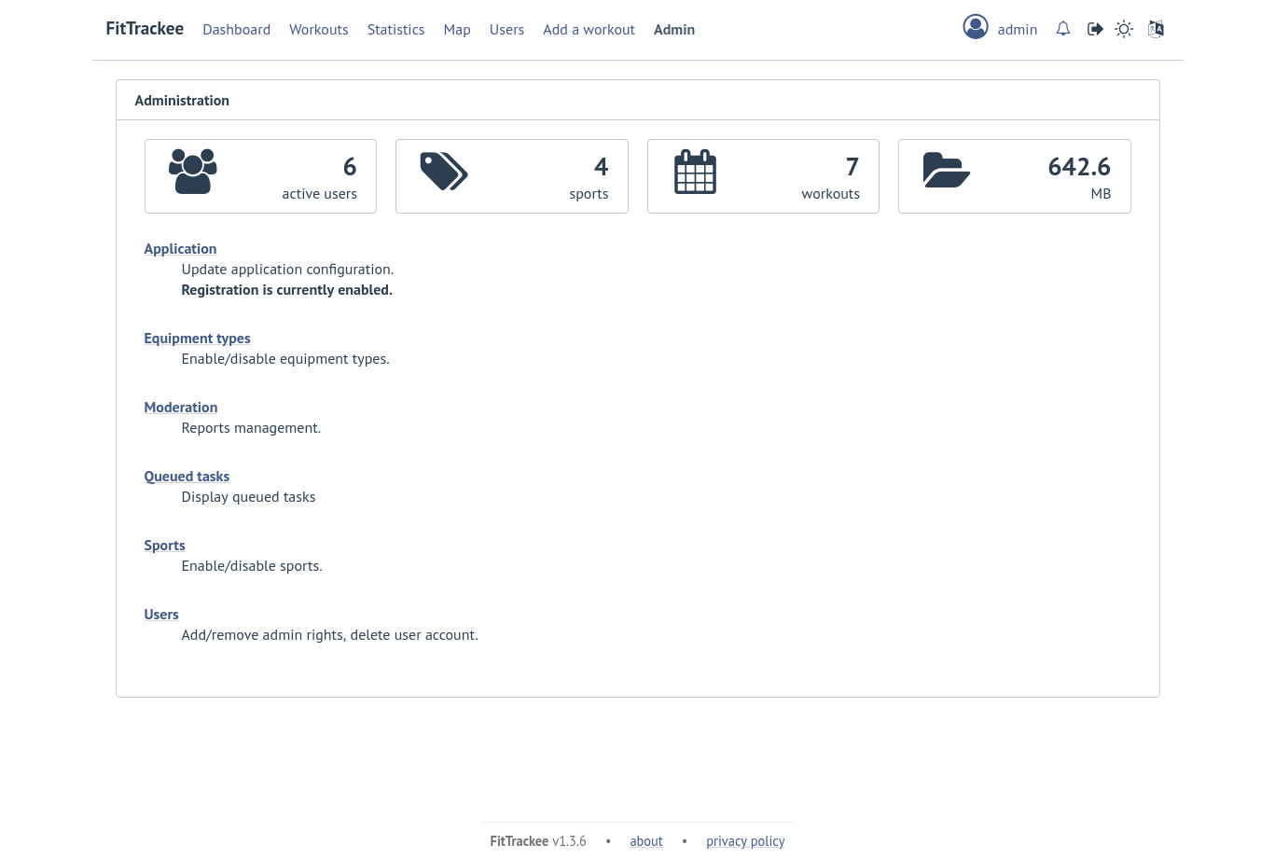Open Add a workout in navbar
The height and width of the screenshot is (859, 1275).
click(x=589, y=30)
